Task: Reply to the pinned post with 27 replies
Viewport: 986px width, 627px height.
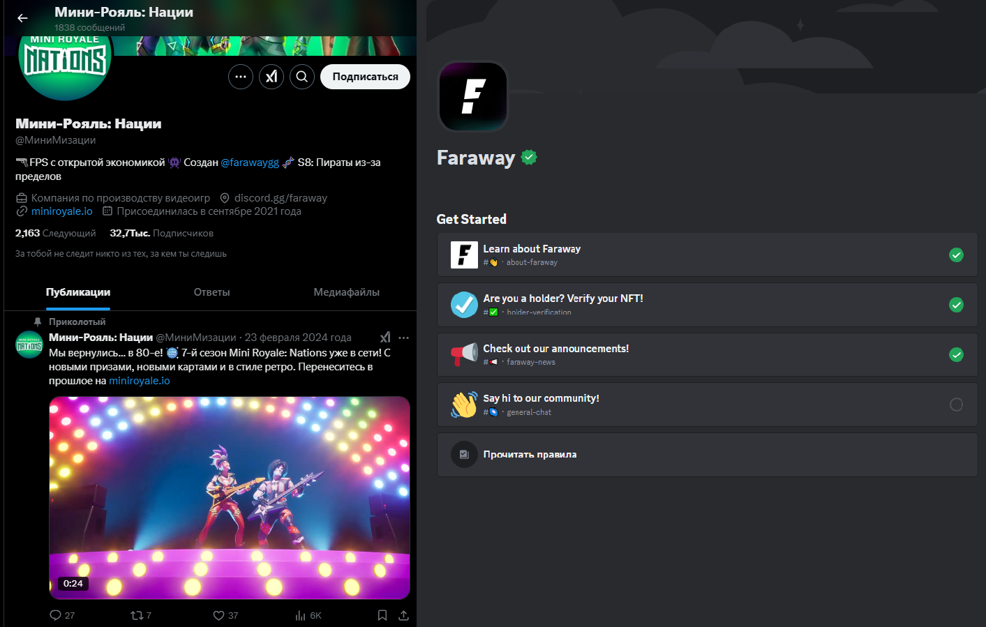Action: [62, 615]
